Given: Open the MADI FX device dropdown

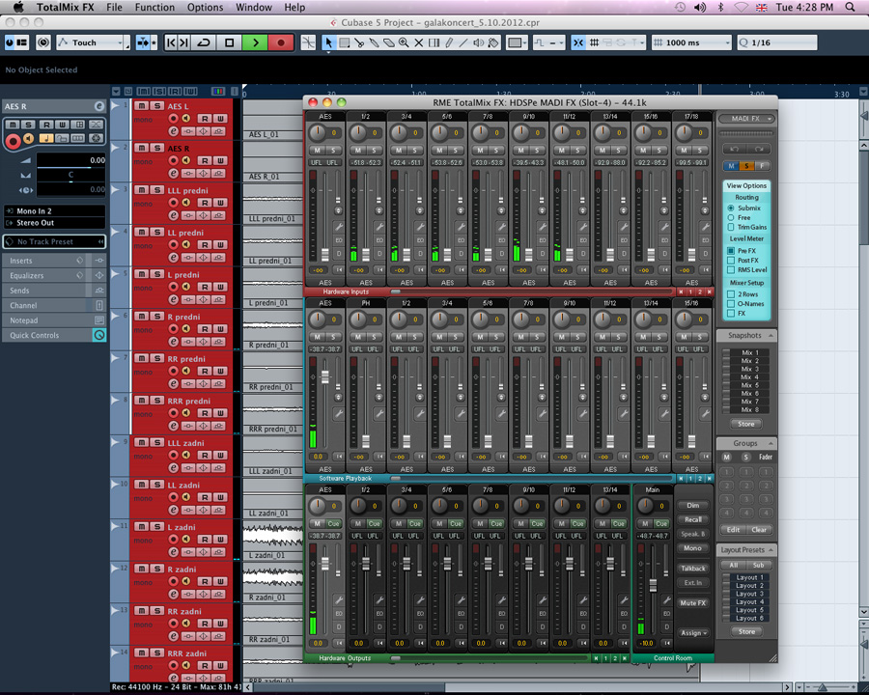Looking at the screenshot, I should (x=745, y=119).
